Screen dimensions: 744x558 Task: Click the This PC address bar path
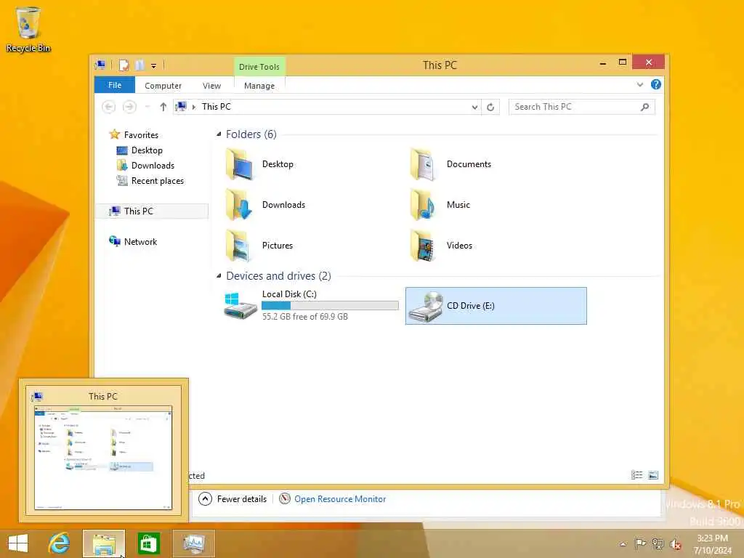(x=217, y=107)
